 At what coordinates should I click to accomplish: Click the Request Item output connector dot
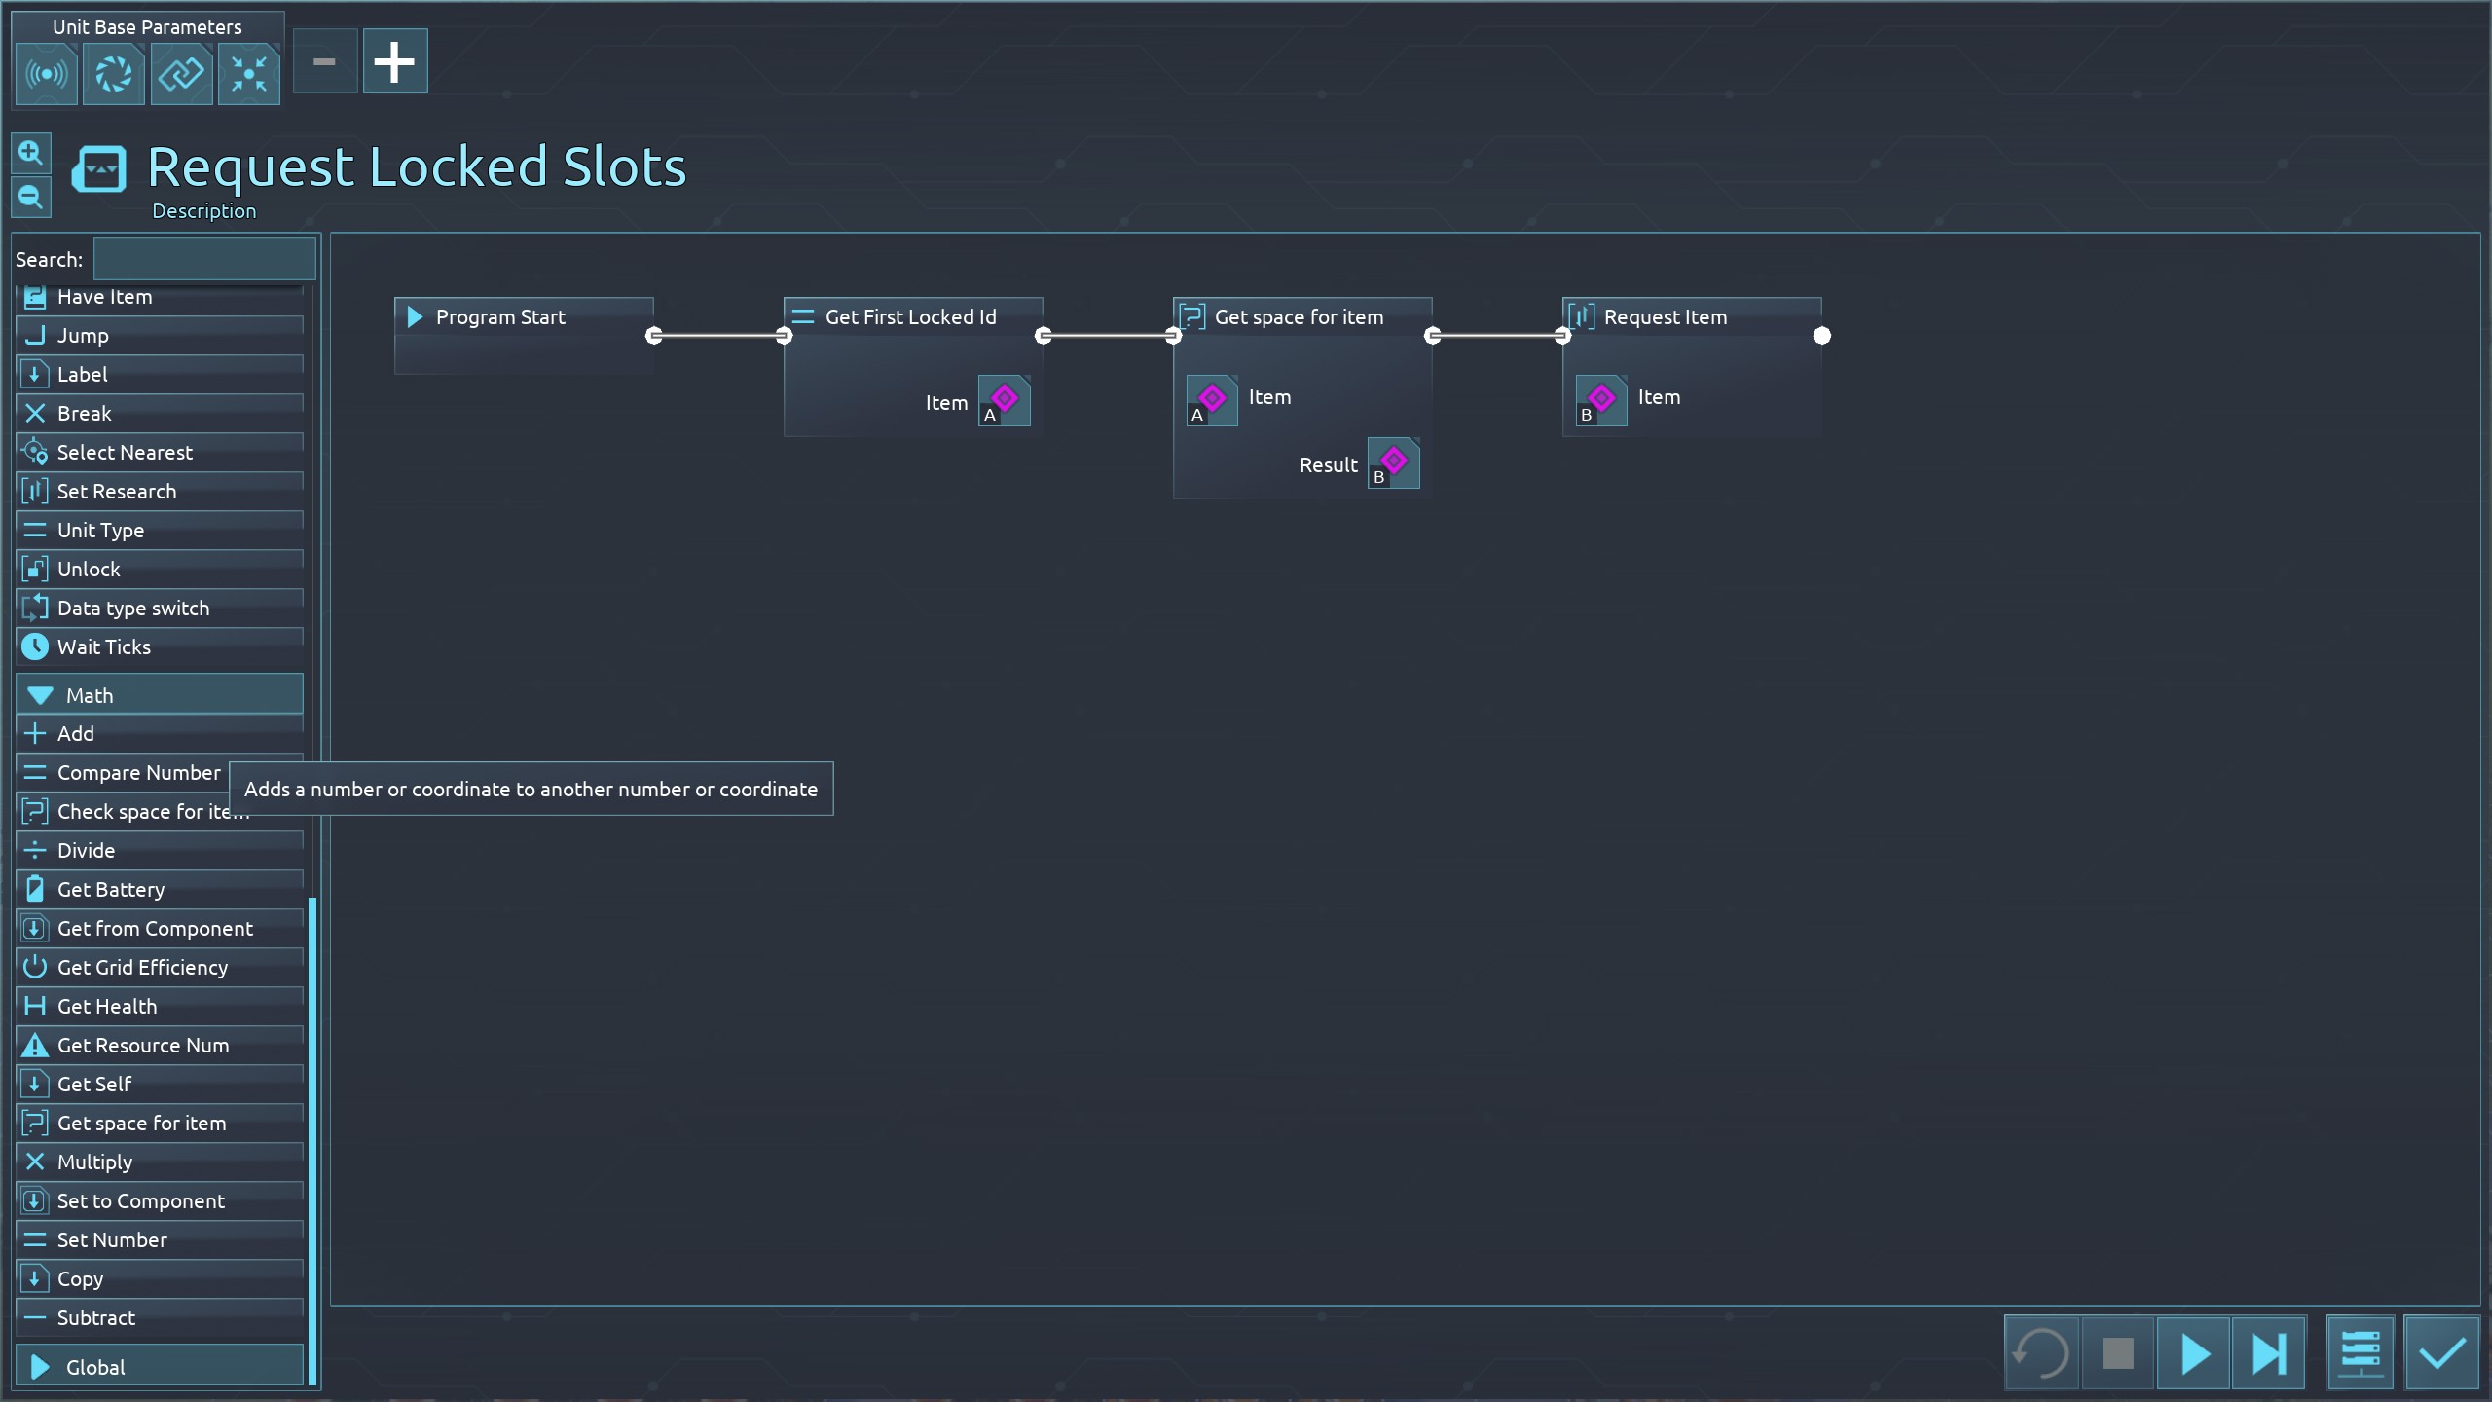coord(1822,336)
